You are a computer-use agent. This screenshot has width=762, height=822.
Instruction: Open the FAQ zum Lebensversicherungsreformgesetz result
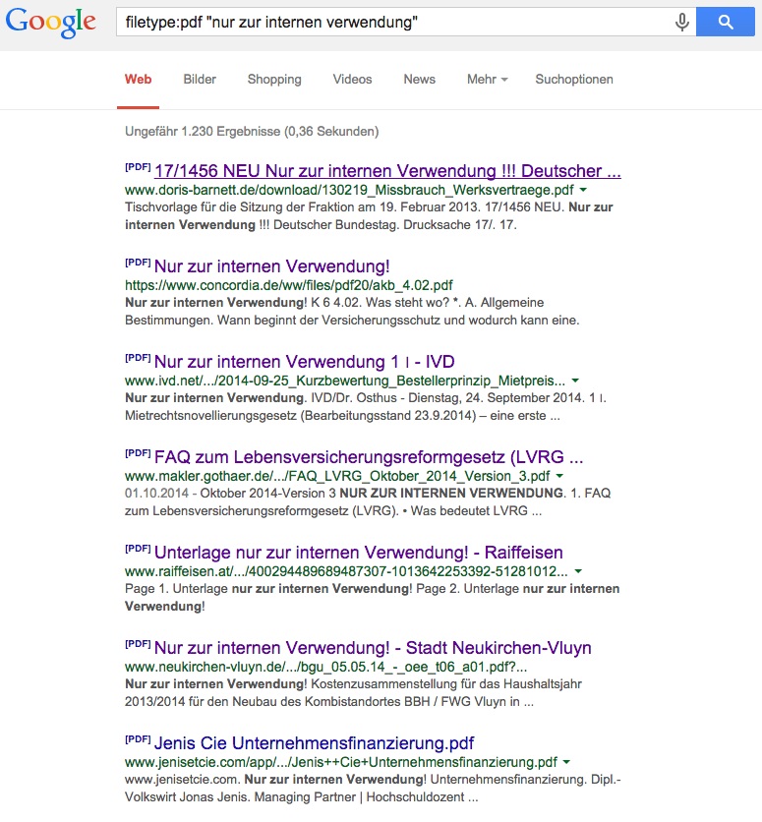pyautogui.click(x=369, y=457)
